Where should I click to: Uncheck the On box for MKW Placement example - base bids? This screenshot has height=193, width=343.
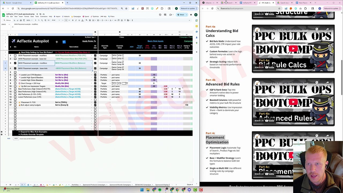(15, 68)
